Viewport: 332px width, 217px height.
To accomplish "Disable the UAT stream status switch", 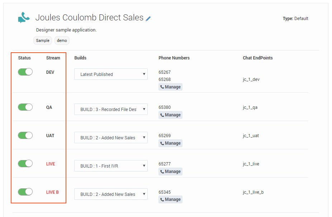I will (25, 135).
